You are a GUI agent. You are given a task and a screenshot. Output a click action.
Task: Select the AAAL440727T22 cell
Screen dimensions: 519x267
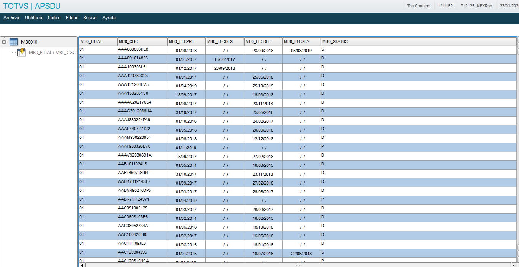[142, 130]
